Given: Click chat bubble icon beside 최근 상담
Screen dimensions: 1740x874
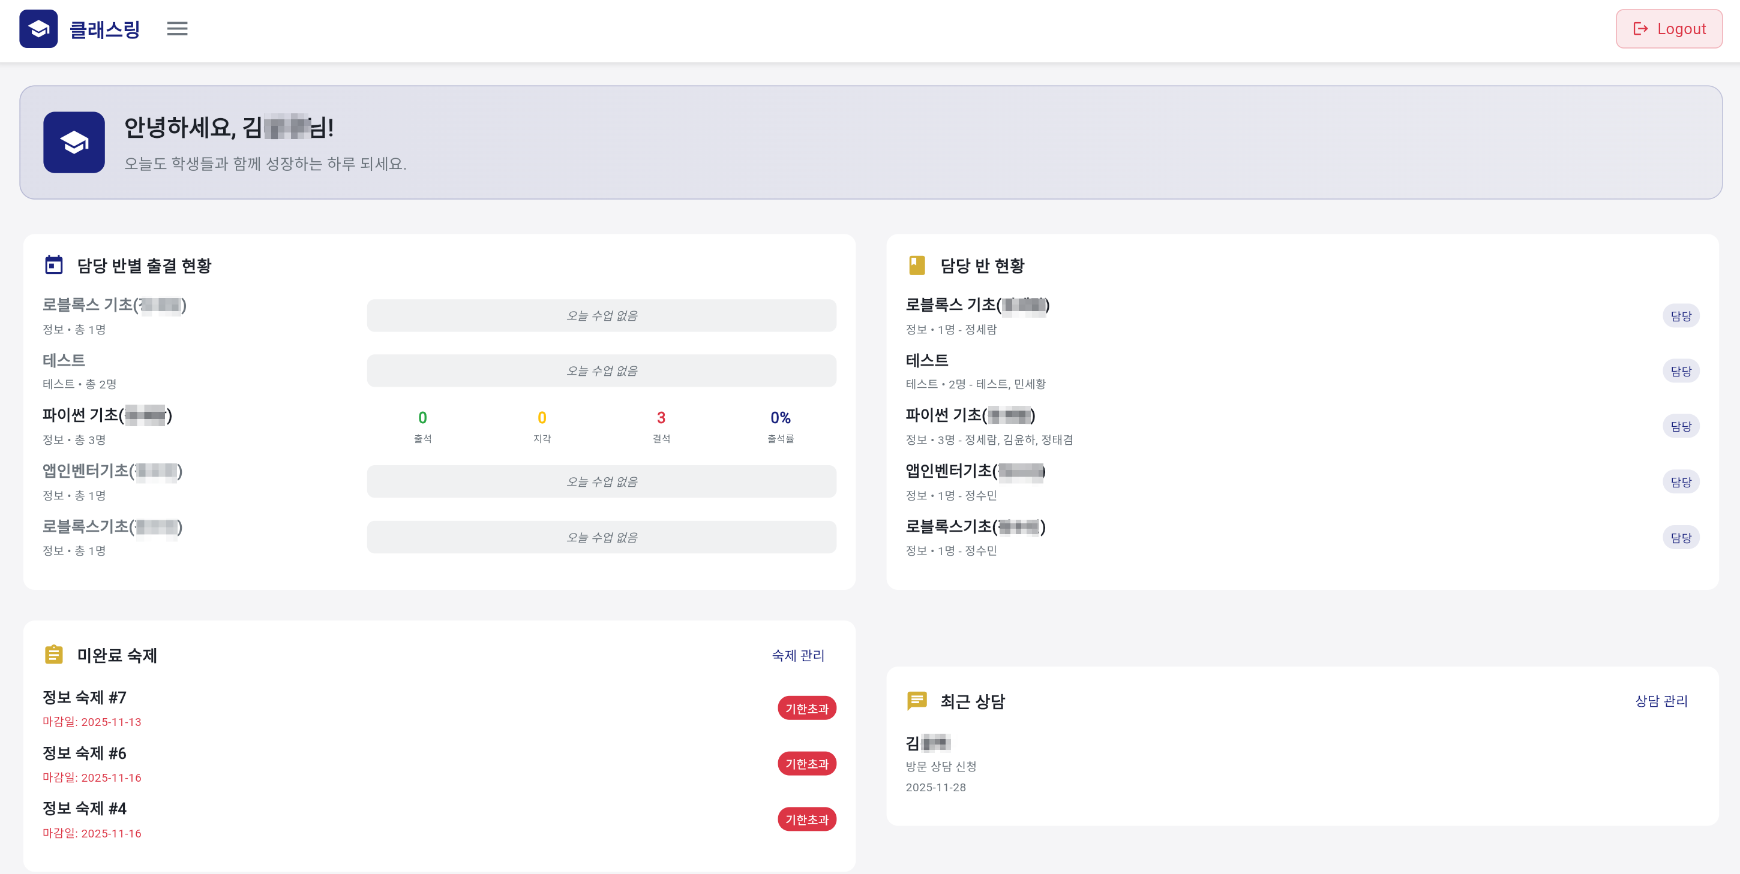Looking at the screenshot, I should coord(917,701).
